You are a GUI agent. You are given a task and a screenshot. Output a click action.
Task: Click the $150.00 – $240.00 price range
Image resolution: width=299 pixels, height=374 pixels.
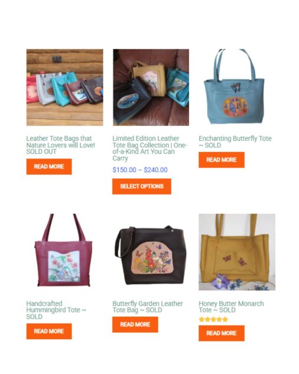(140, 170)
